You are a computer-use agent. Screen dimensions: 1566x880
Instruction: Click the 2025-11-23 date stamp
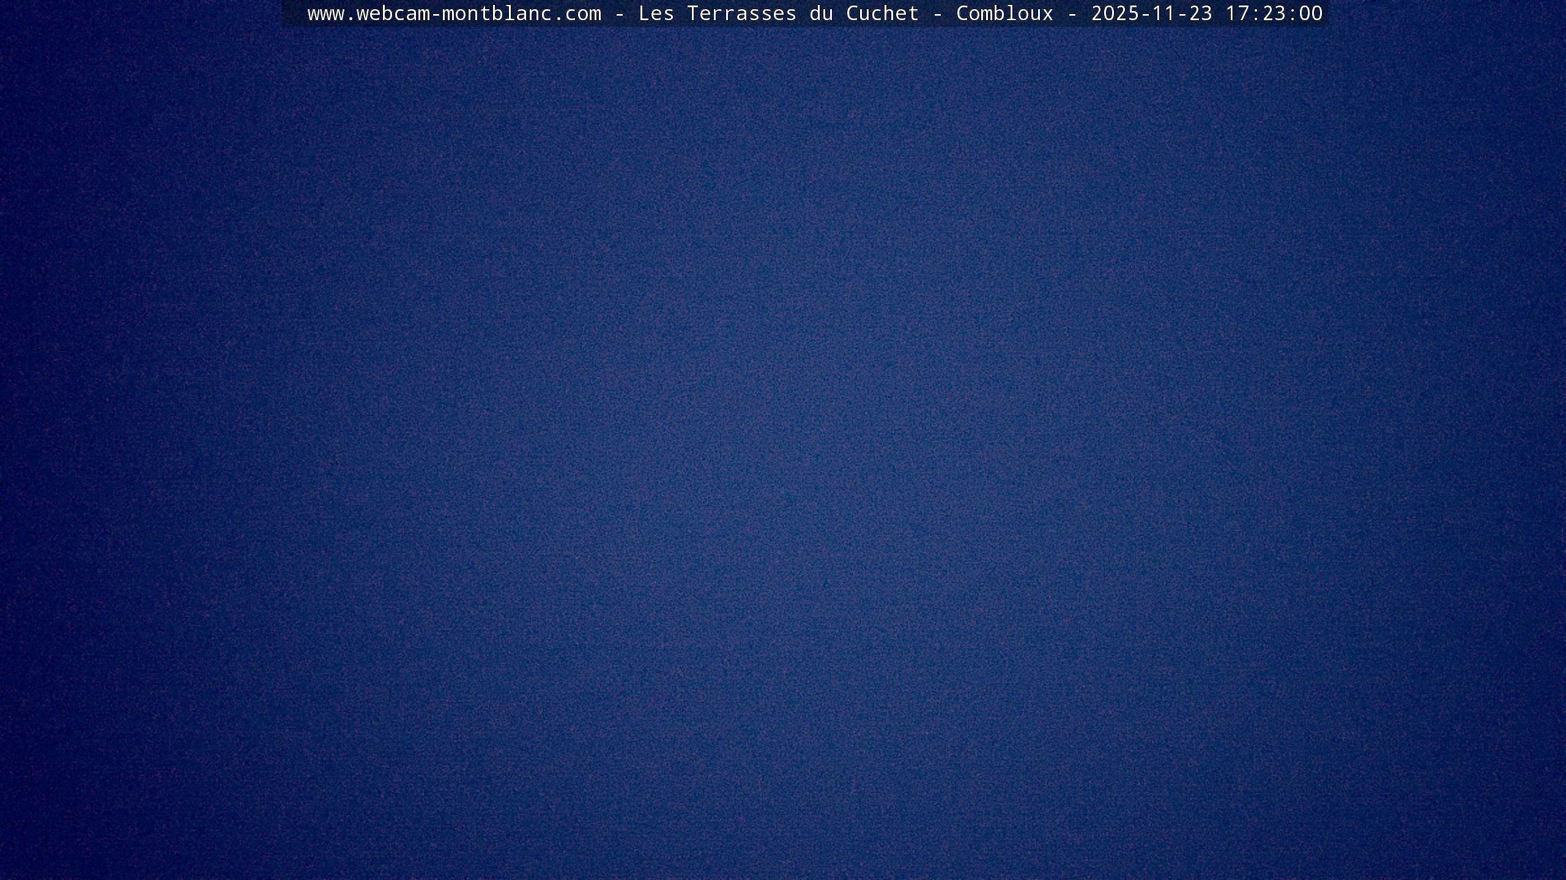1151,13
